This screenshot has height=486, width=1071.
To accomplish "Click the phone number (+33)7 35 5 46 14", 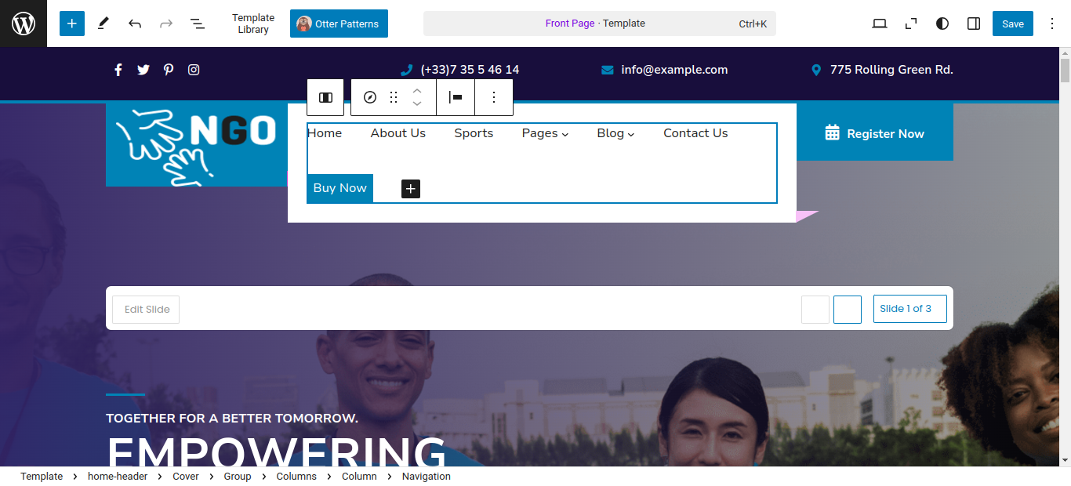I will pyautogui.click(x=470, y=70).
